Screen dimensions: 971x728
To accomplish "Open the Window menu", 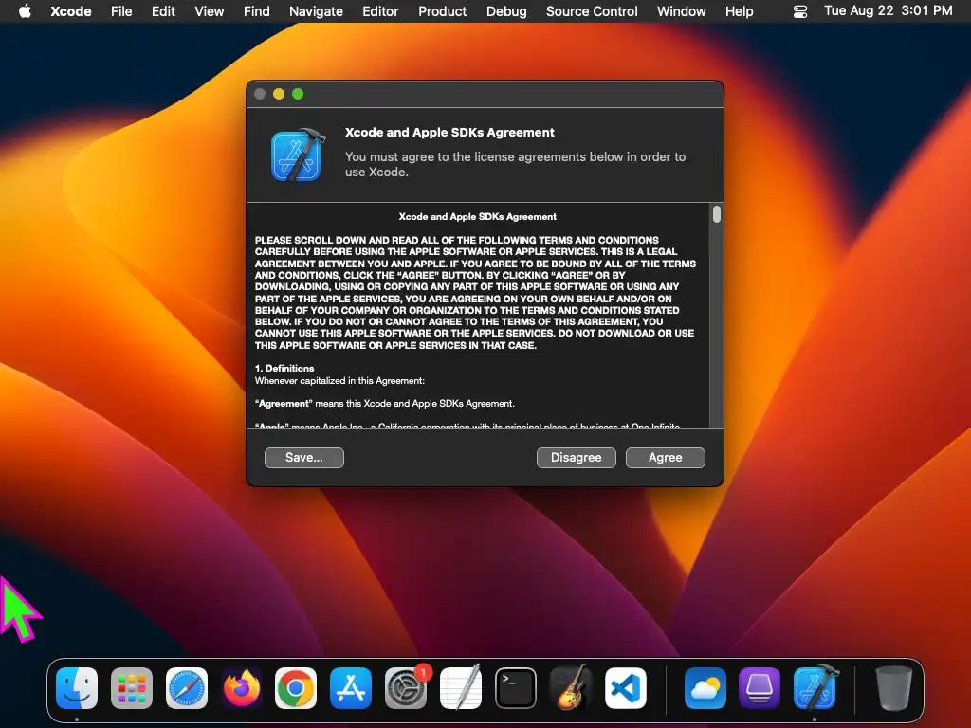I will [681, 11].
